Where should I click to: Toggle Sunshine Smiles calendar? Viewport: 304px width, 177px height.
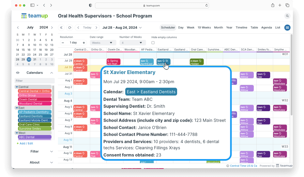[35, 128]
